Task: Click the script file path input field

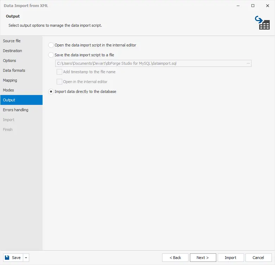Action: click(x=149, y=63)
